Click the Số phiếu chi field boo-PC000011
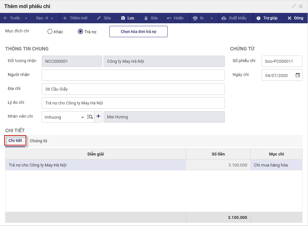This screenshot has width=308, height=226. pos(282,61)
